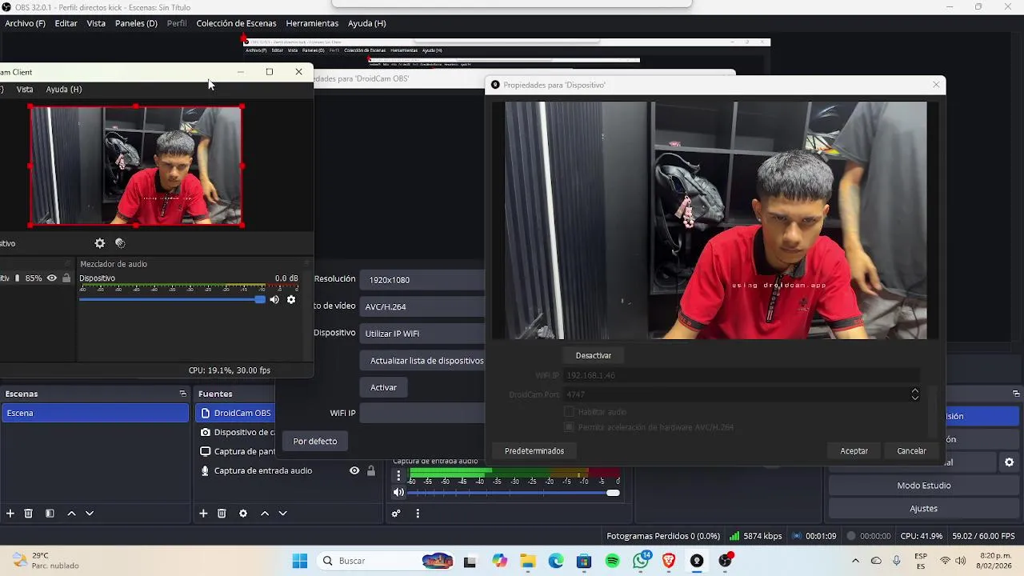This screenshot has height=576, width=1024.
Task: Open Herramientas menu
Action: pyautogui.click(x=313, y=23)
